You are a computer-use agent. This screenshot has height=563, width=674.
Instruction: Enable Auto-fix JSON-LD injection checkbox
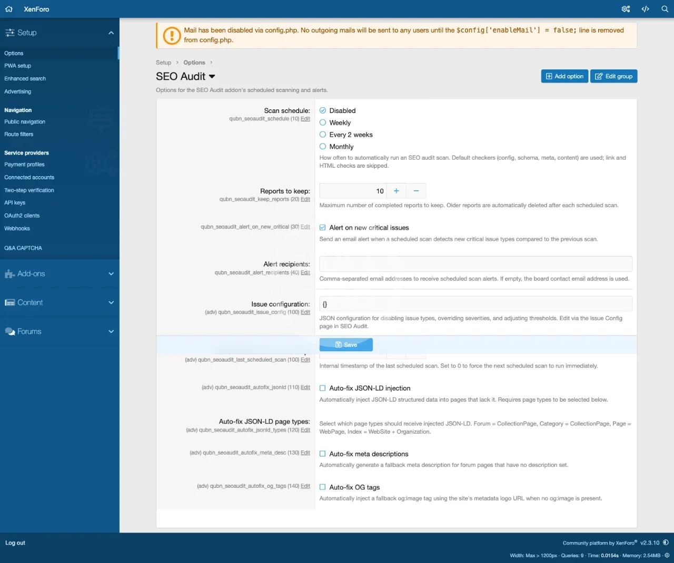pyautogui.click(x=323, y=388)
